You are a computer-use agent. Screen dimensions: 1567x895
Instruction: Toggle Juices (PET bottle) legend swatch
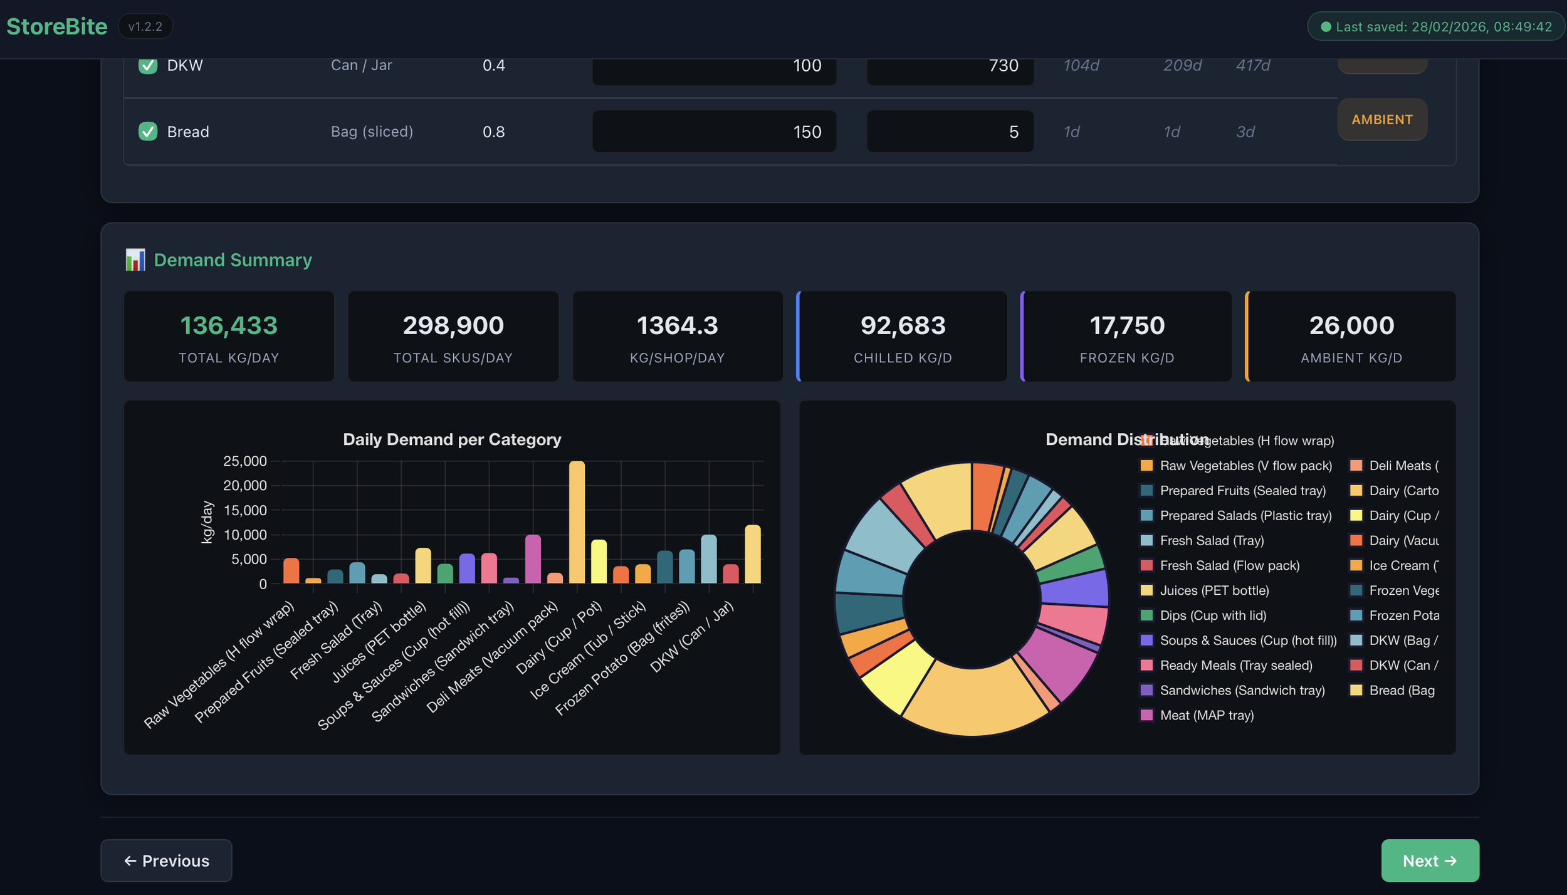(x=1146, y=590)
